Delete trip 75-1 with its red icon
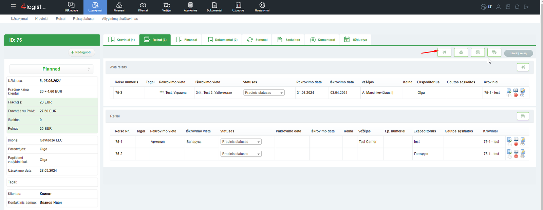Screen dimensions: 543x210 pos(516,144)
